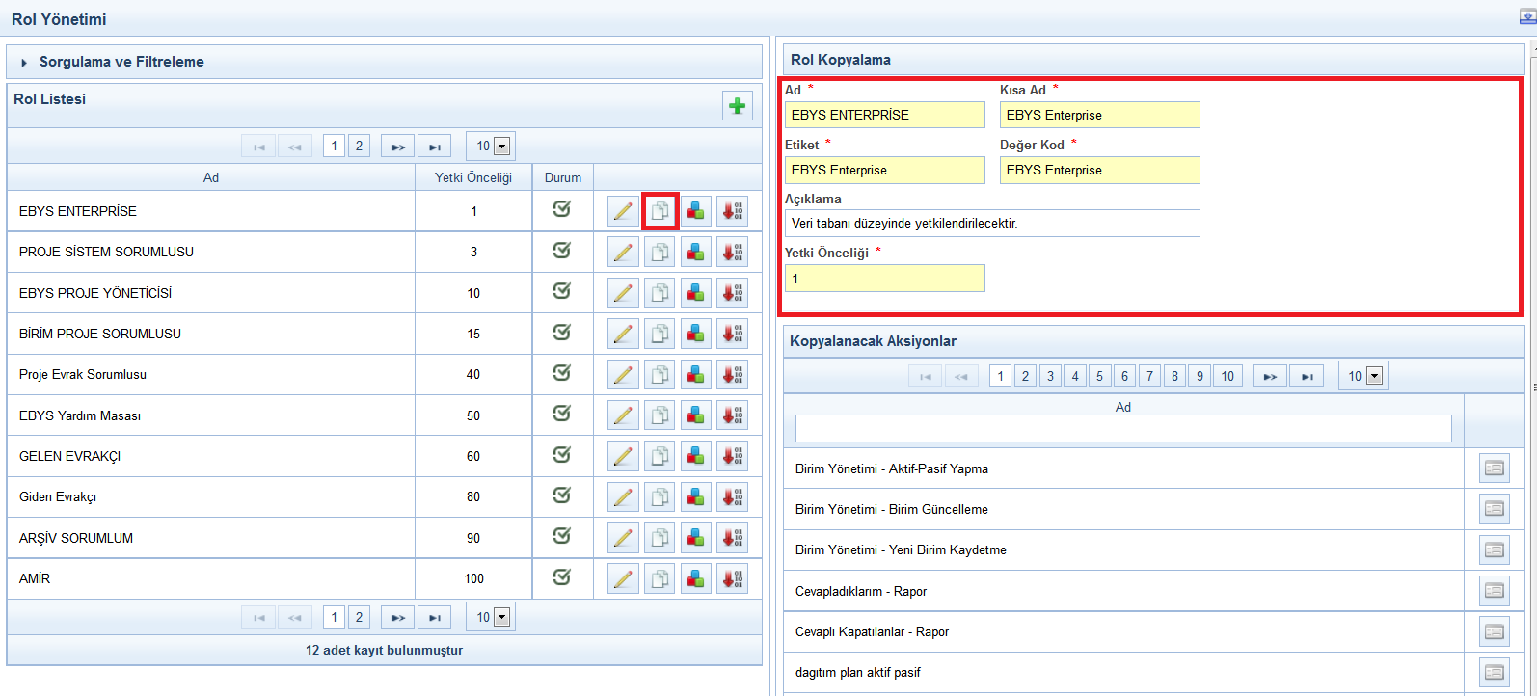Go to page 10 of Kopyalanacak Aksiyonlar
The height and width of the screenshot is (696, 1537).
coord(1227,376)
